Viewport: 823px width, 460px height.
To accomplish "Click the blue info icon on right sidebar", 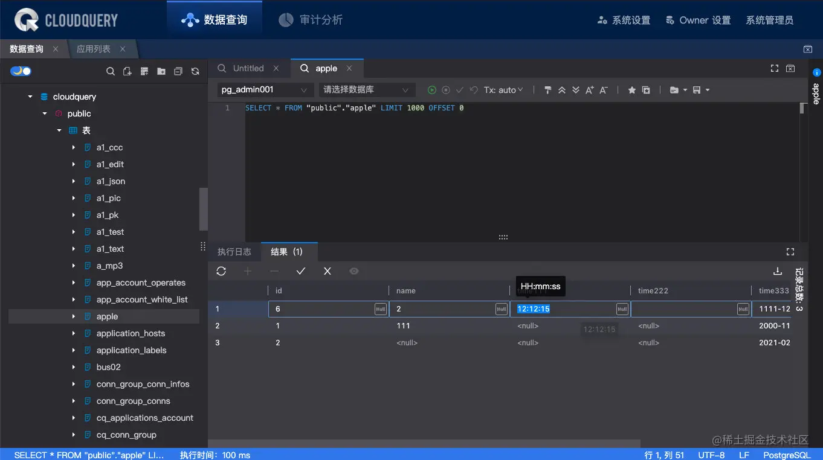I will (x=816, y=72).
